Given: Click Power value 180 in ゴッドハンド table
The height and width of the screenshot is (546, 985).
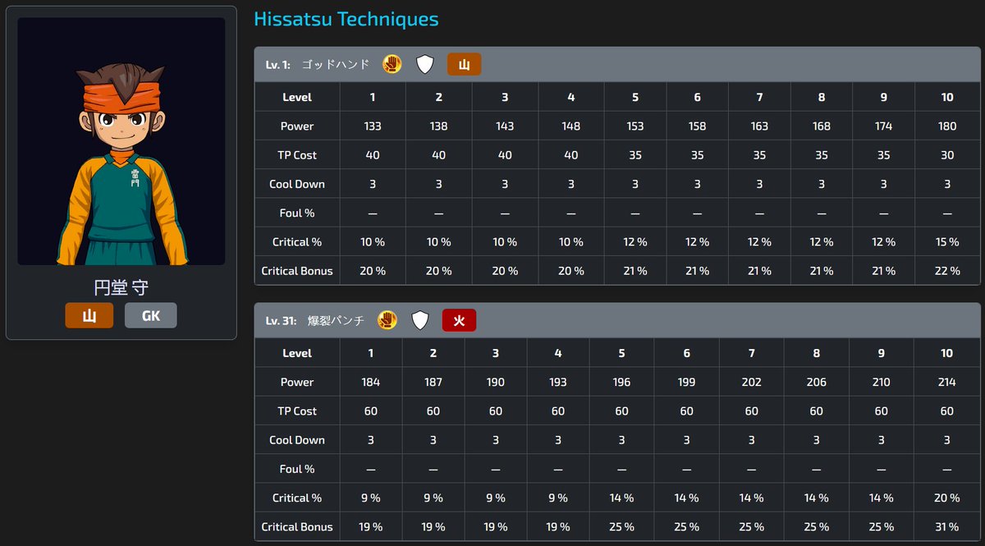Looking at the screenshot, I should point(947,126).
